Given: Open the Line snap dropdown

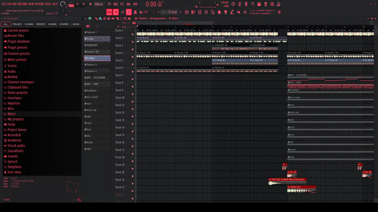Looking at the screenshot, I should coord(149,12).
